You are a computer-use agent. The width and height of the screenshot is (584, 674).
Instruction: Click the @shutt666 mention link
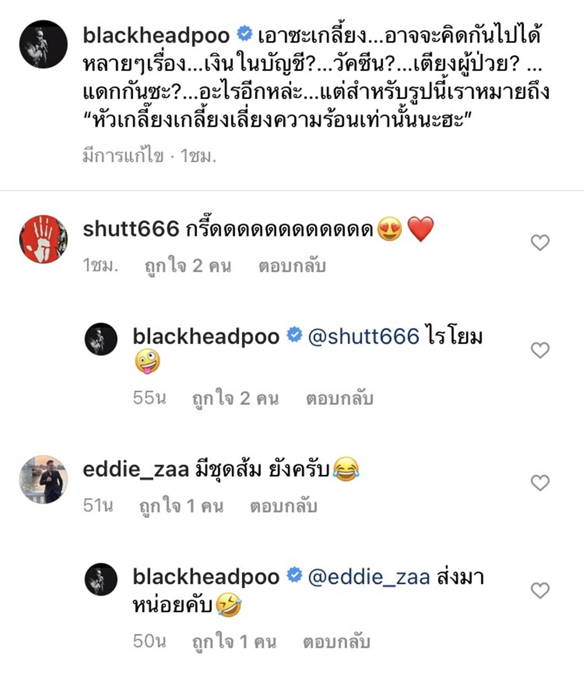pyautogui.click(x=364, y=337)
